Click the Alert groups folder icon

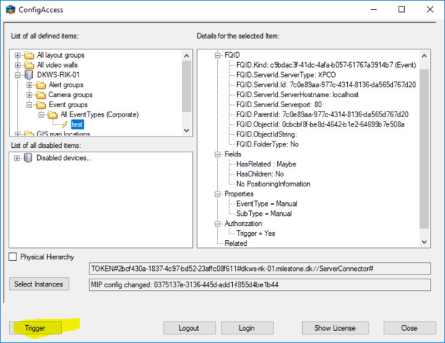click(x=40, y=85)
